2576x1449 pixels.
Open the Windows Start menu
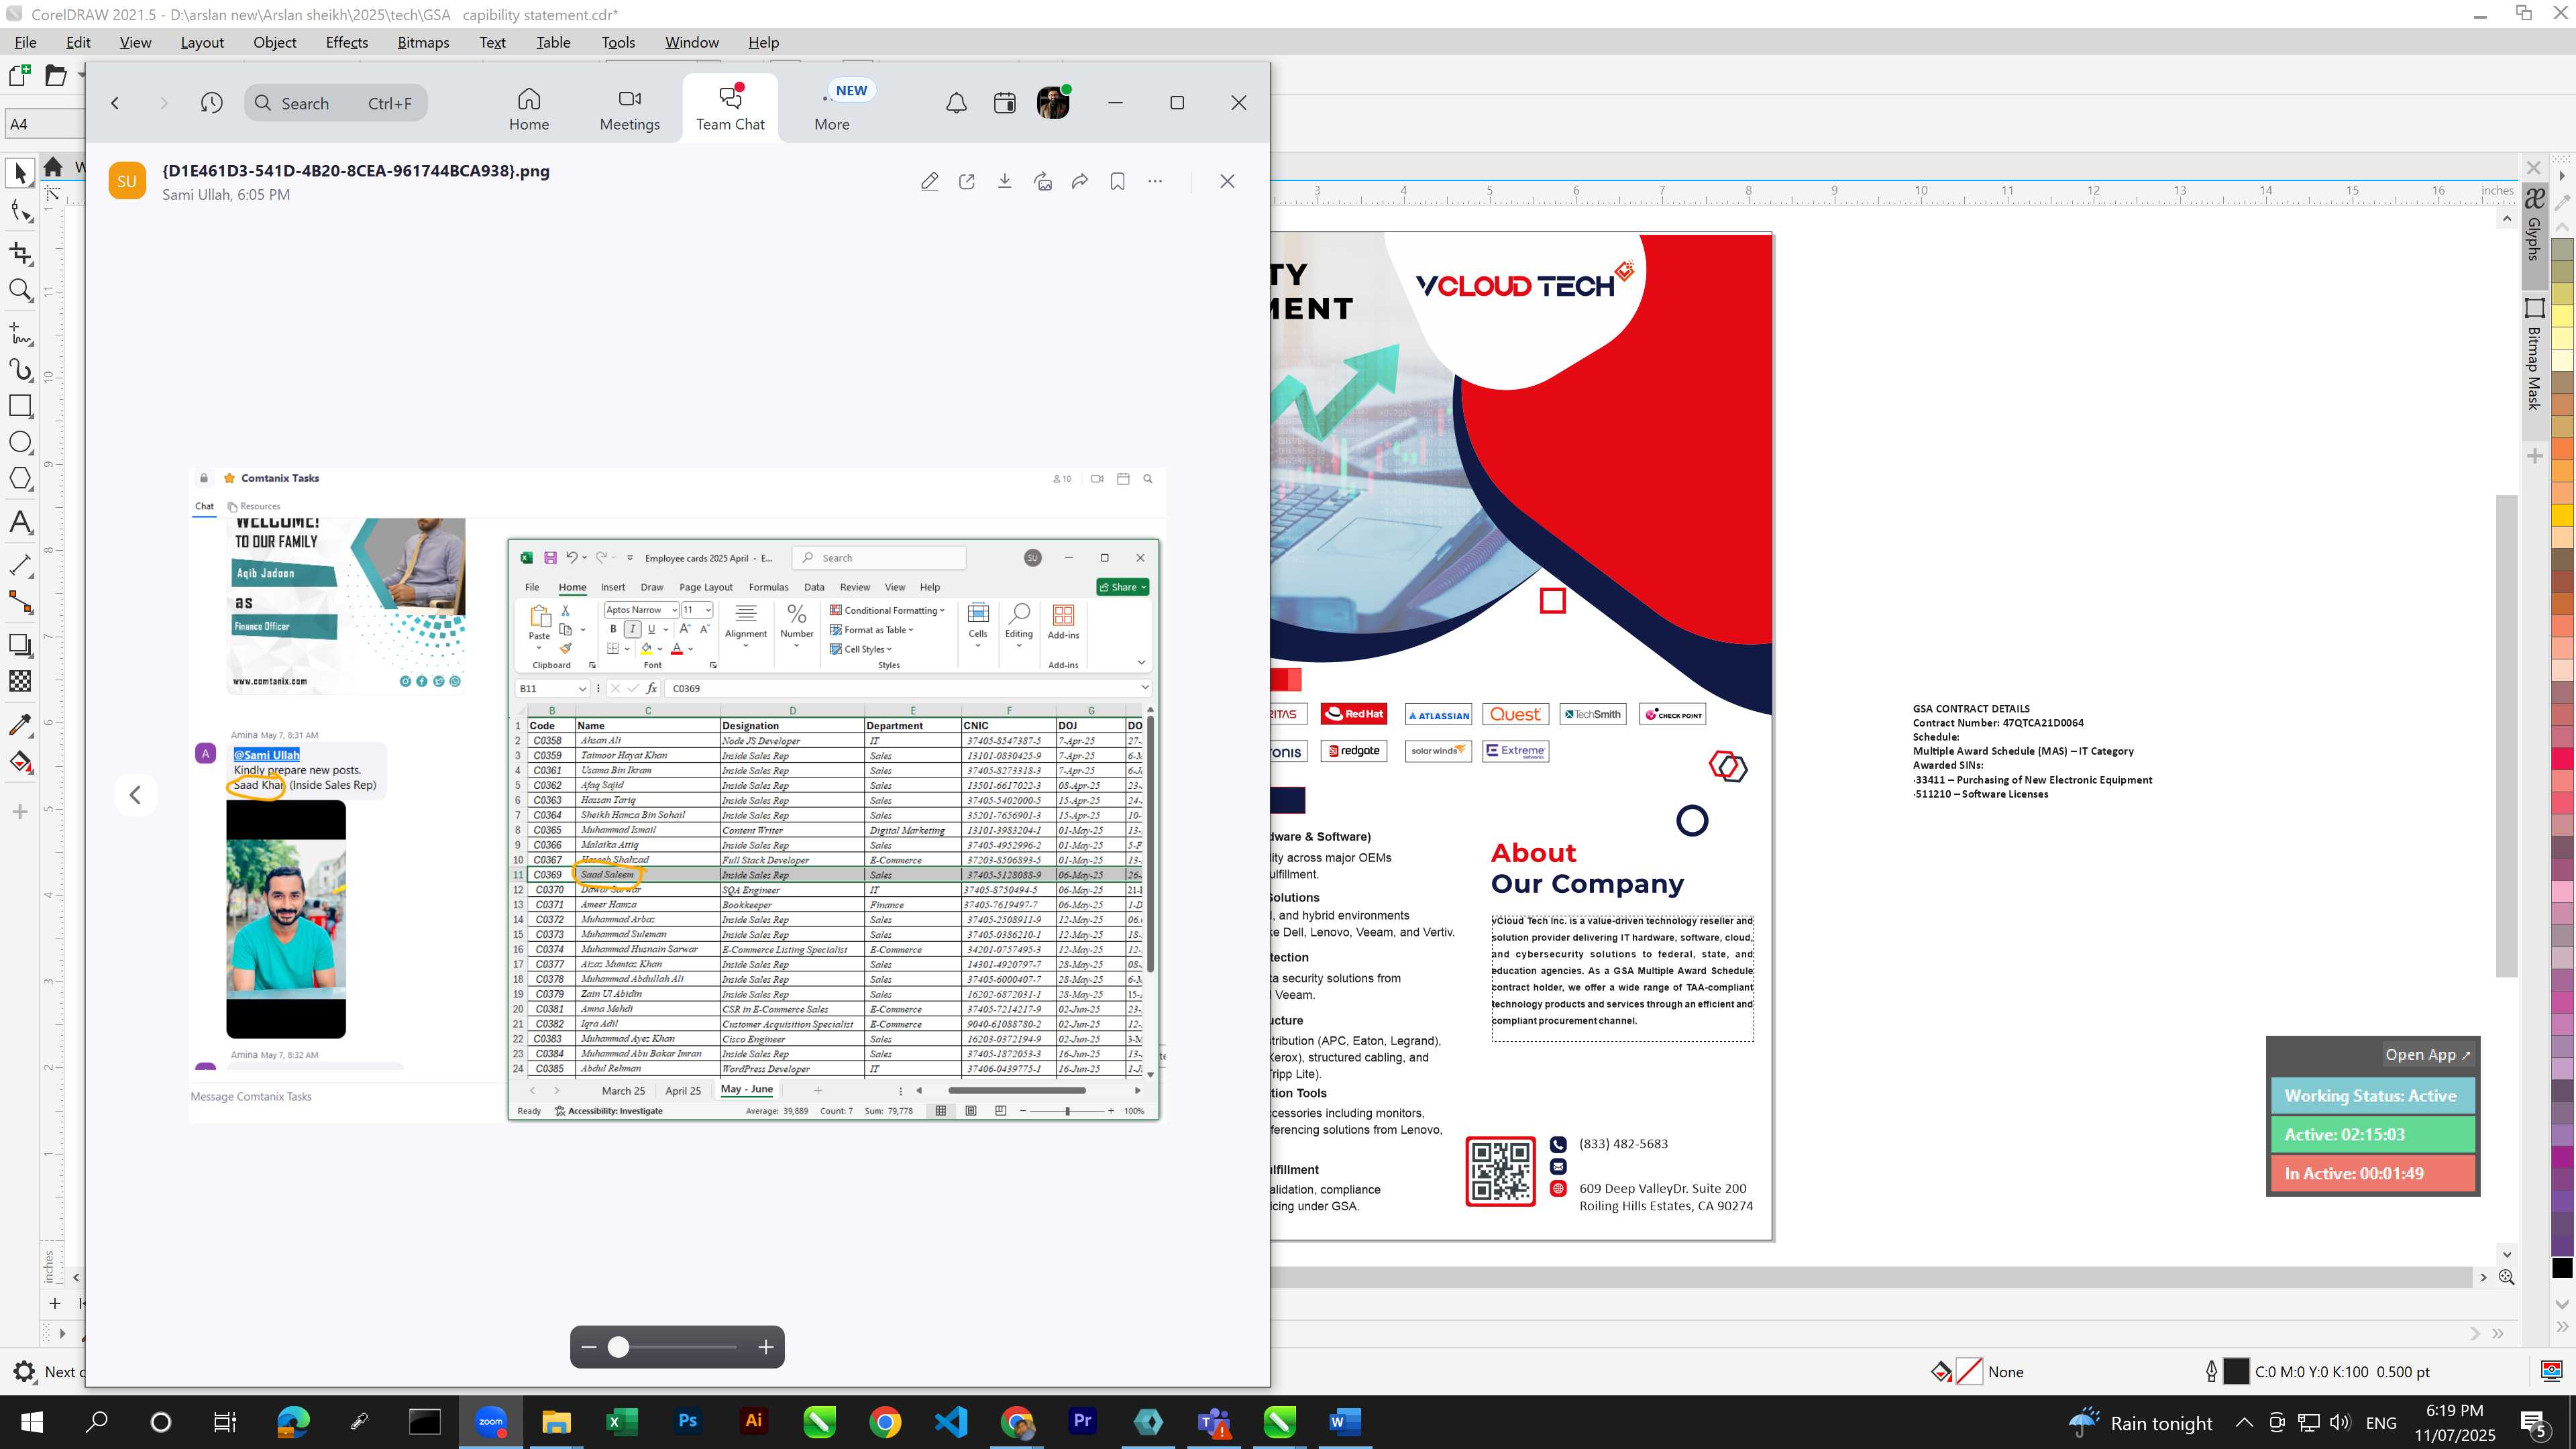click(31, 1421)
